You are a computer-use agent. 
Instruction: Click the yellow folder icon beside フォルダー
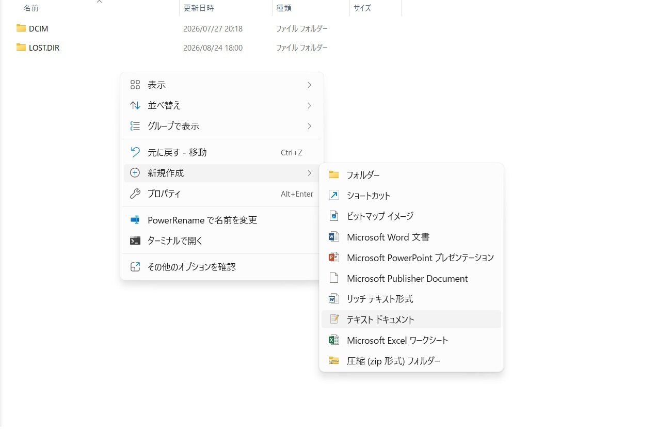tap(334, 175)
